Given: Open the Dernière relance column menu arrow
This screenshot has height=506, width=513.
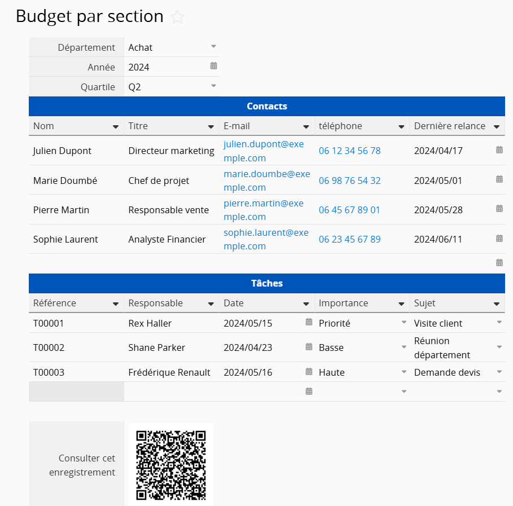Looking at the screenshot, I should [497, 126].
